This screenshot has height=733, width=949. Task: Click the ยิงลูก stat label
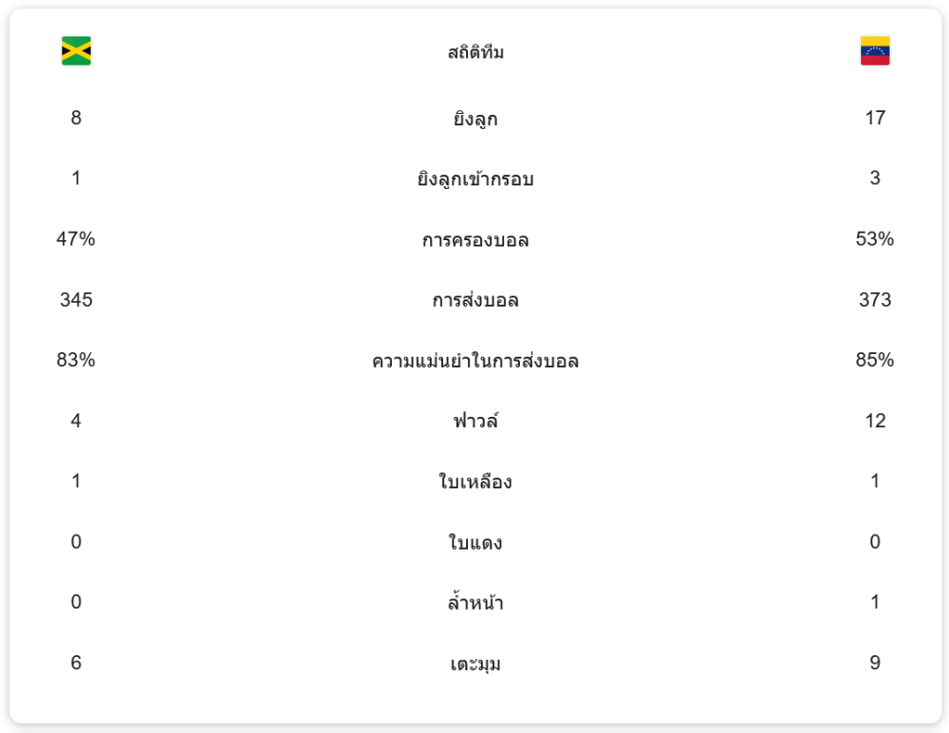point(475,119)
